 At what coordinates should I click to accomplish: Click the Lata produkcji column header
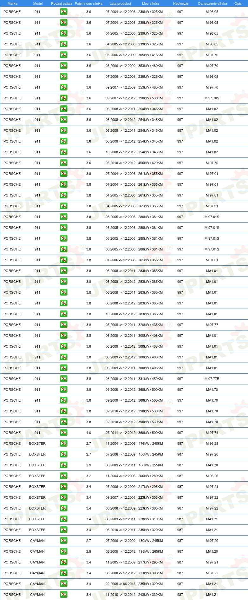coord(121,3)
